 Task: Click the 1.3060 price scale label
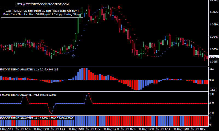pos(214,25)
